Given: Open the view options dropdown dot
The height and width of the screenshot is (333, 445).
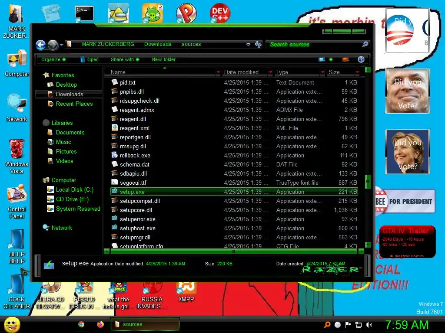Looking at the screenshot, I should pos(331,59).
